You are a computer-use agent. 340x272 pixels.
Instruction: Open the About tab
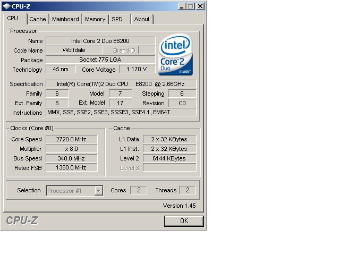tap(142, 19)
